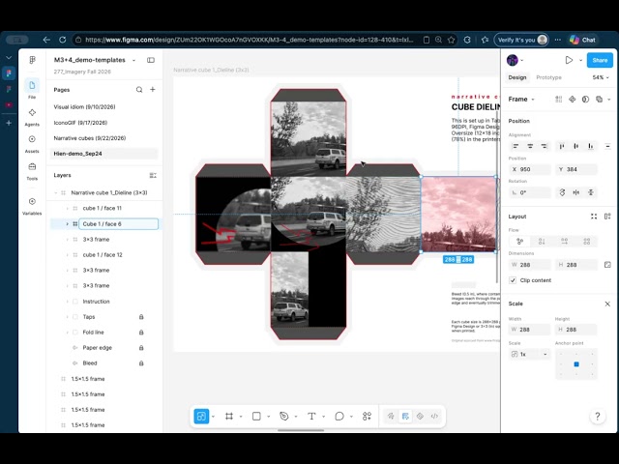Click align left icon
Viewport: 619px width, 464px height.
pos(516,146)
